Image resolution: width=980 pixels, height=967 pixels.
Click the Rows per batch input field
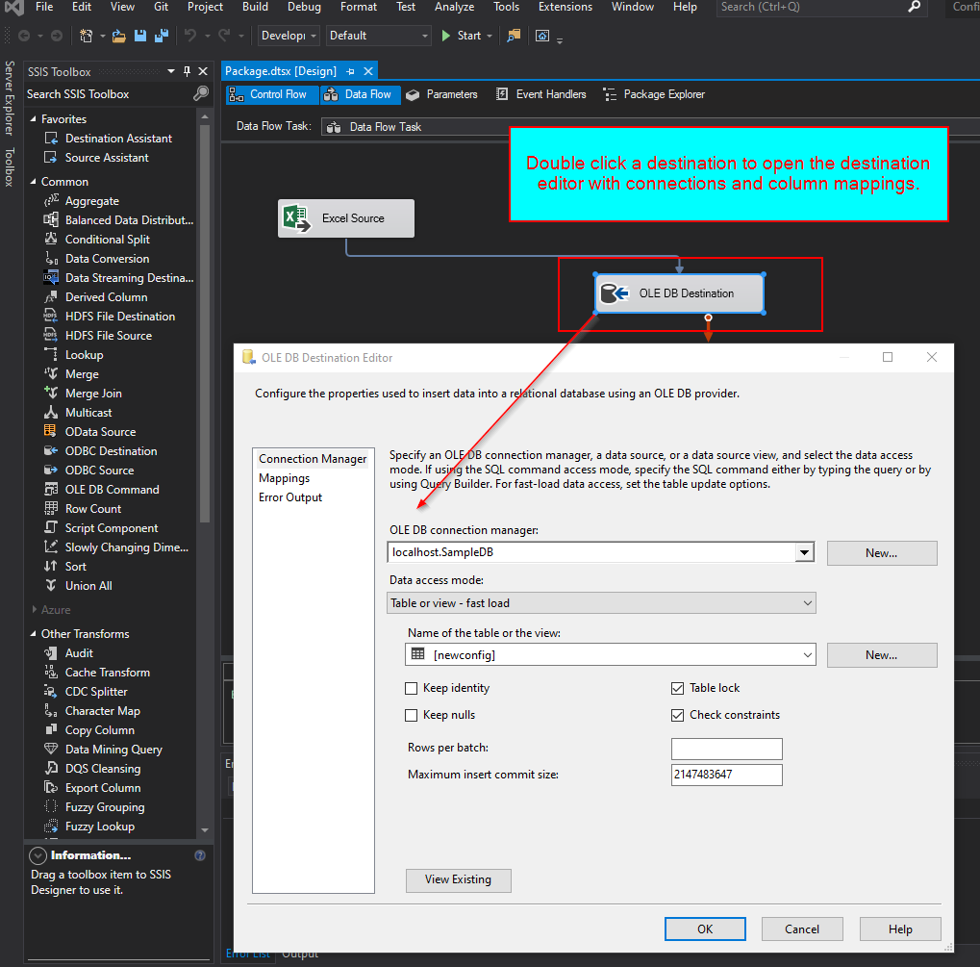(726, 749)
